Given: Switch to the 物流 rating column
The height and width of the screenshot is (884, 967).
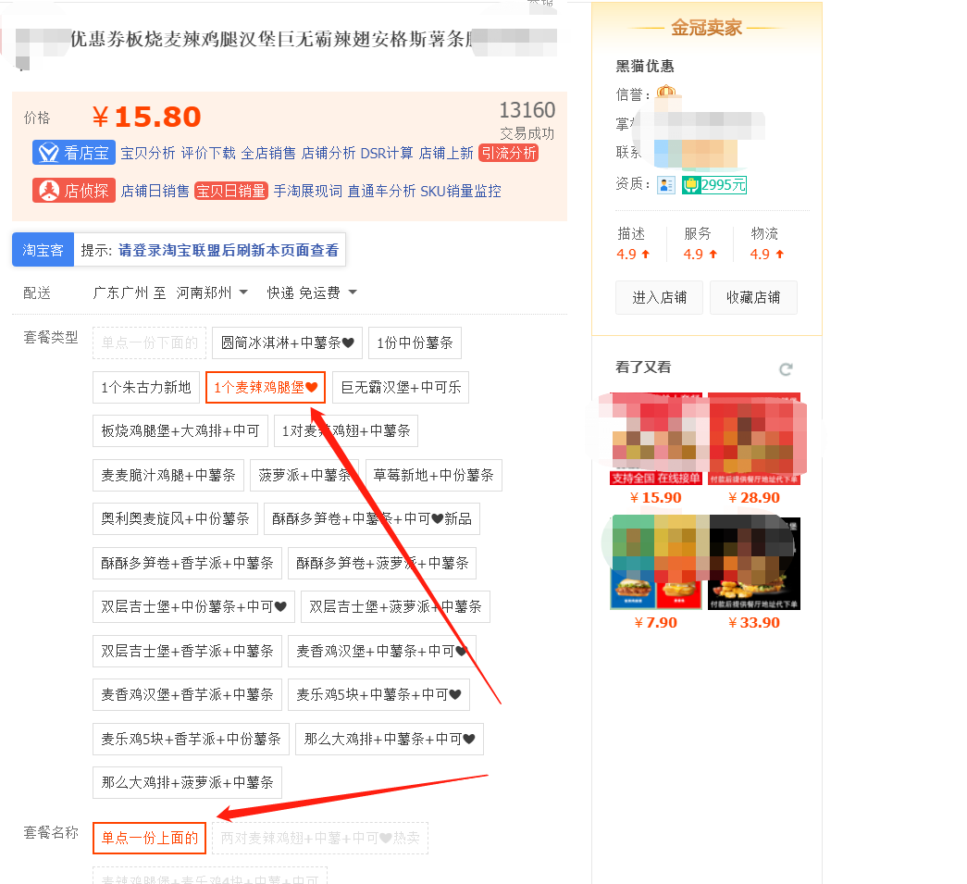Looking at the screenshot, I should coord(766,233).
